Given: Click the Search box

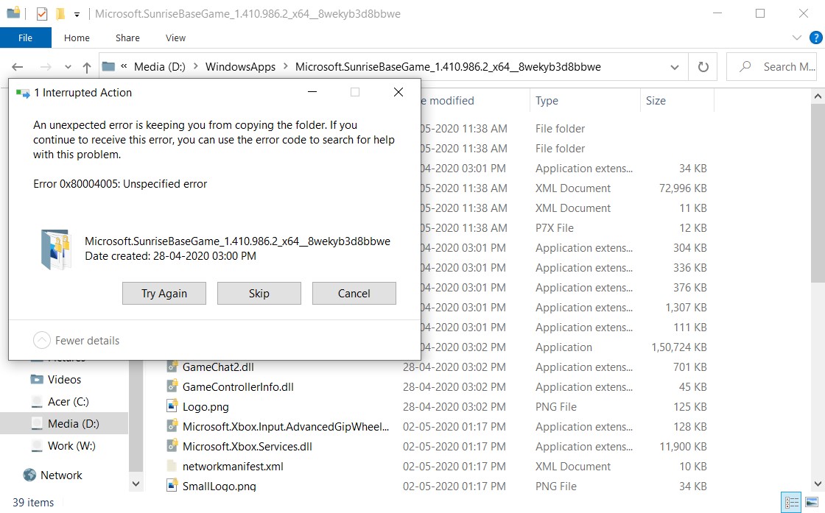Looking at the screenshot, I should (771, 67).
